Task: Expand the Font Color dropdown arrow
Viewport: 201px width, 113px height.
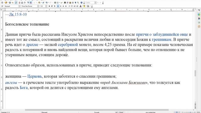Action: [82, 6]
